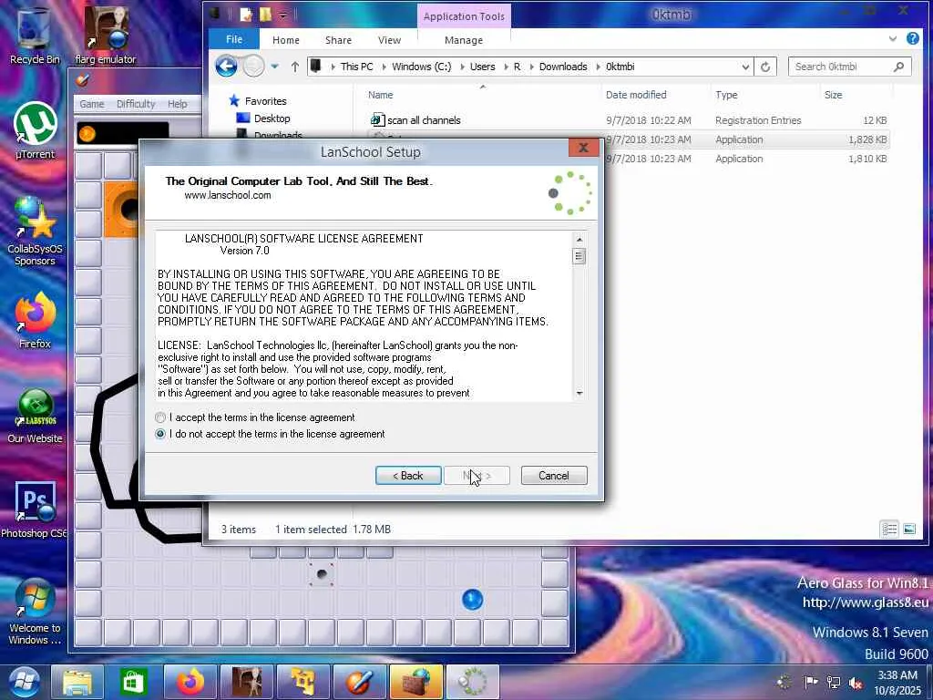Click the license text scrollbar thumb
The height and width of the screenshot is (700, 933).
pyautogui.click(x=579, y=256)
